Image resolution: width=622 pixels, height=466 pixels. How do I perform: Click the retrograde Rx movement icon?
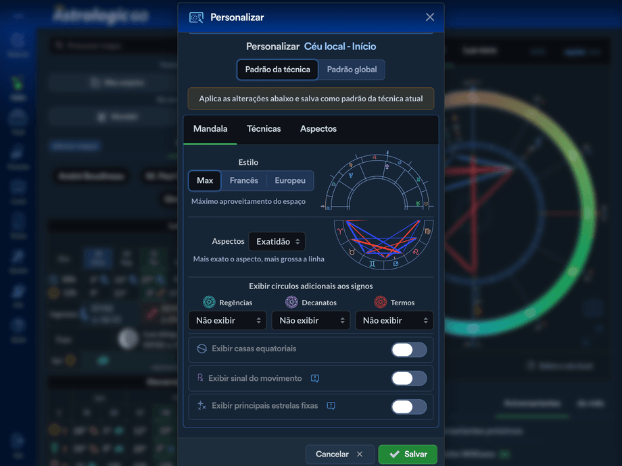200,378
